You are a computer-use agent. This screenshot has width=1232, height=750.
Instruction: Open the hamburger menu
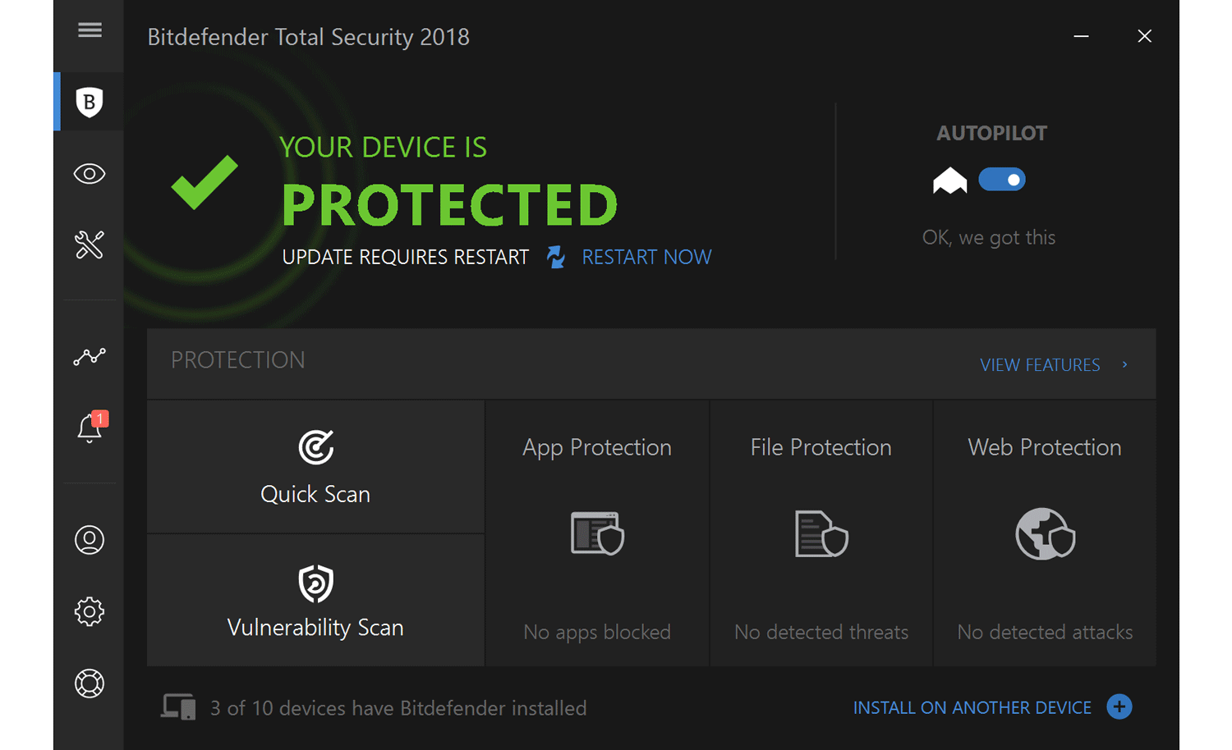tap(90, 30)
